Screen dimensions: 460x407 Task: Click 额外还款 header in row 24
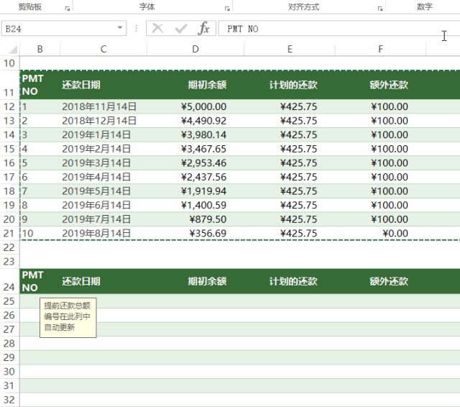tap(380, 281)
